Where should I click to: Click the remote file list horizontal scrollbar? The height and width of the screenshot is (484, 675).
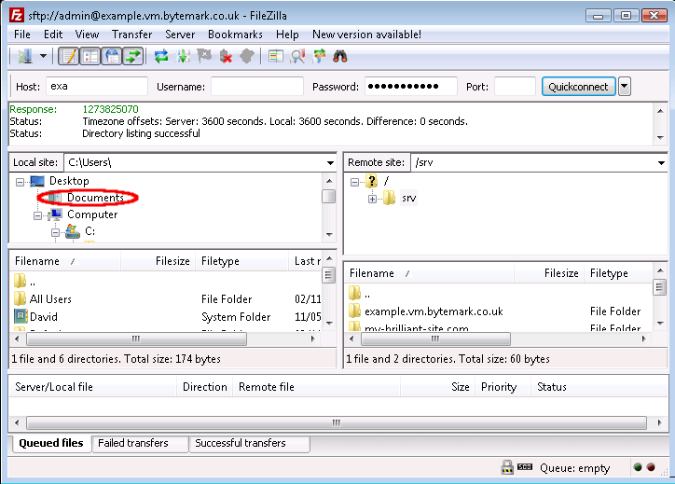pyautogui.click(x=435, y=339)
